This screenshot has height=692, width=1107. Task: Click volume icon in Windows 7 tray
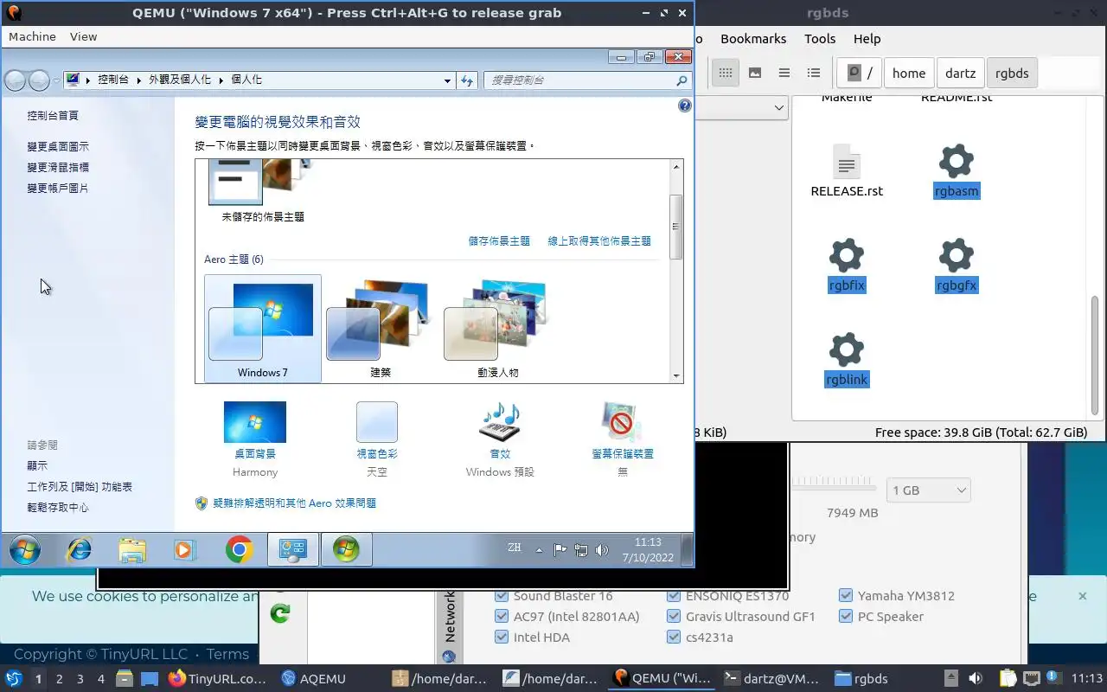click(x=602, y=549)
